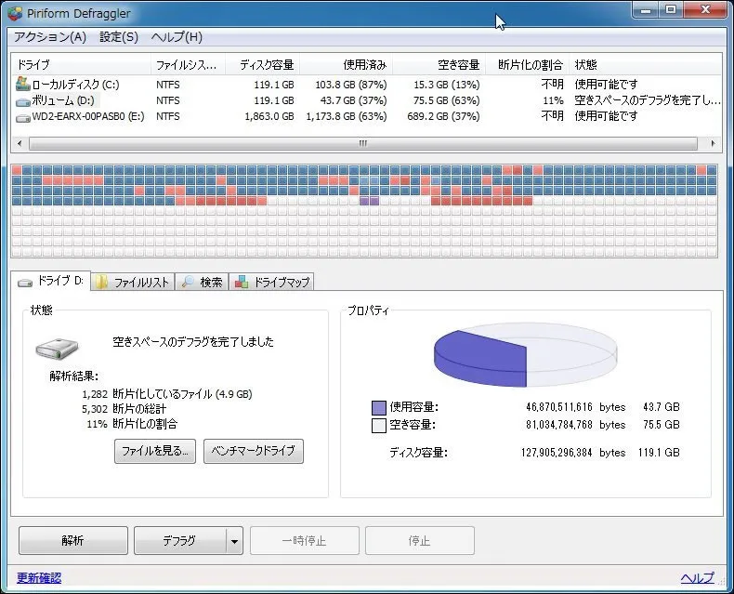Switch to the ドライブマップ tab
This screenshot has width=734, height=594.
tap(271, 282)
